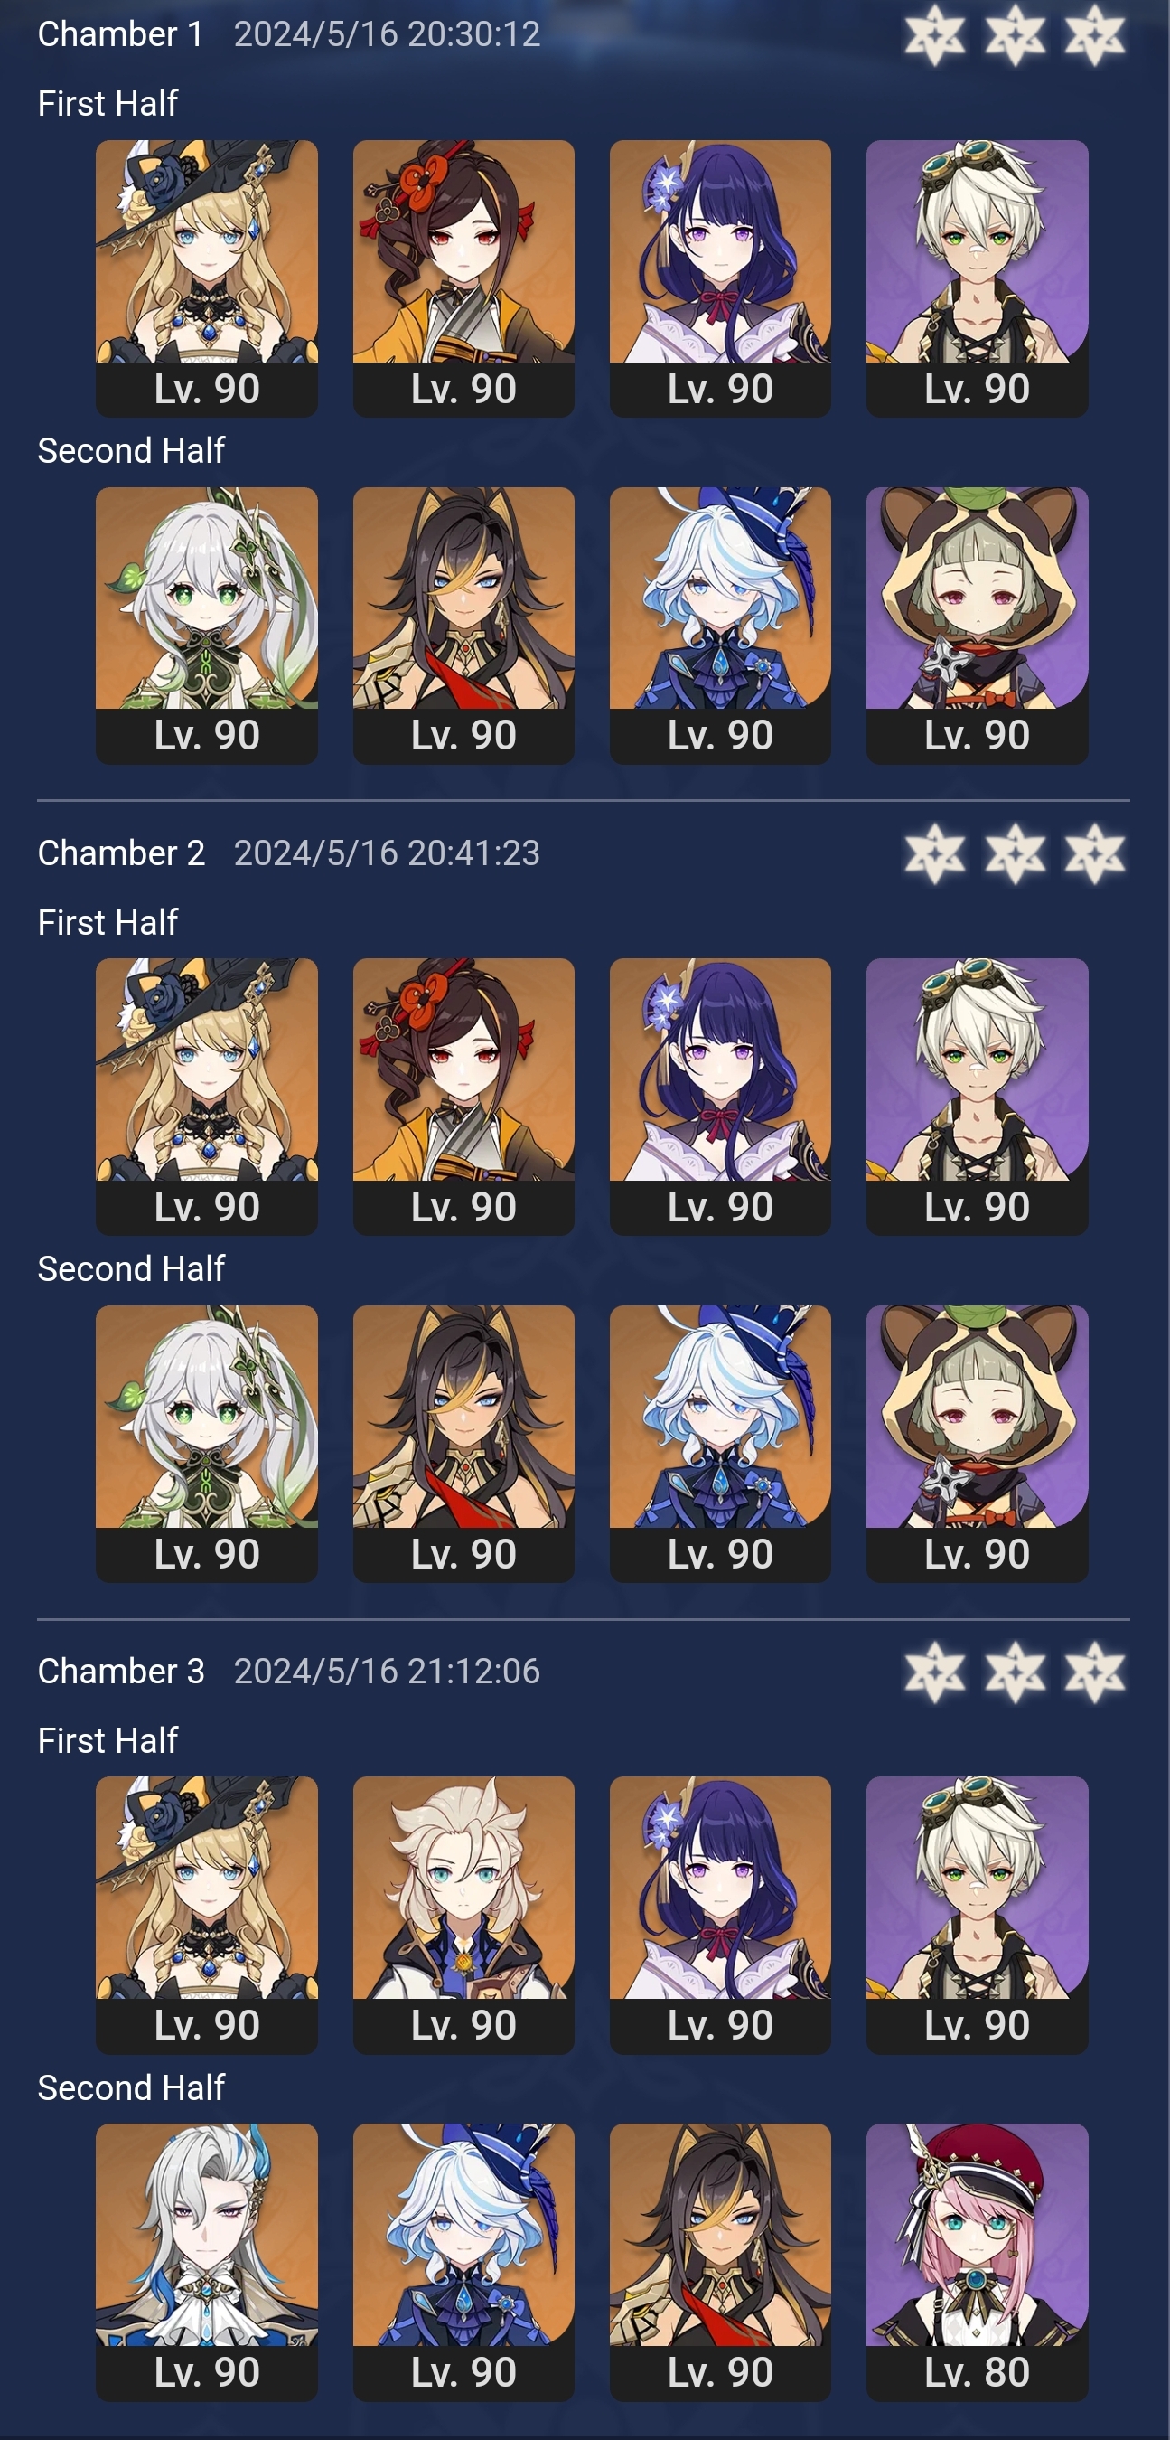Click Chamber 3 timestamp 2024/5/16 21:12:06
The image size is (1170, 2440).
tap(388, 1672)
